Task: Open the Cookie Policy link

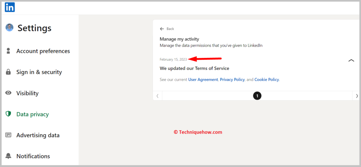Action: click(267, 79)
